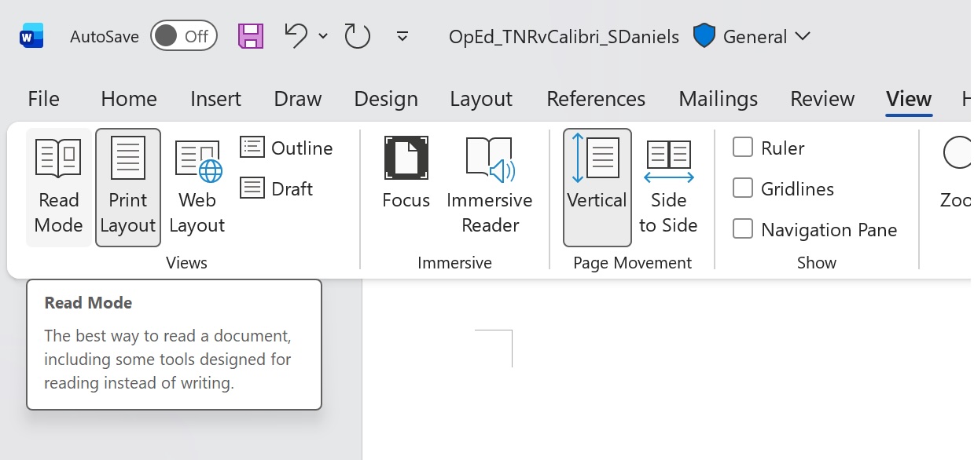Select Web Layout view
974x460 pixels.
pyautogui.click(x=196, y=188)
